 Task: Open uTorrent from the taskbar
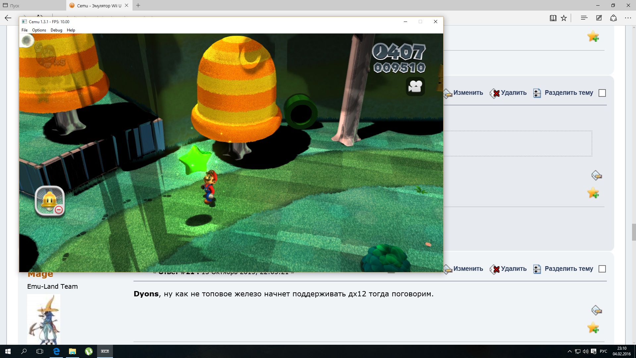click(x=89, y=351)
